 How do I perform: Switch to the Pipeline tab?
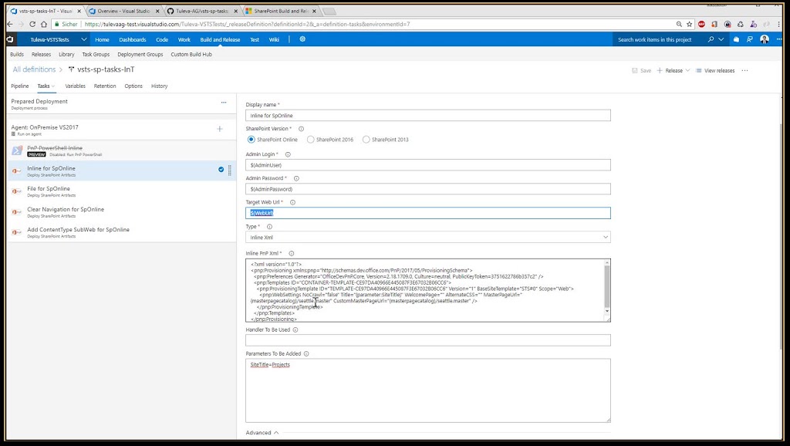point(19,86)
